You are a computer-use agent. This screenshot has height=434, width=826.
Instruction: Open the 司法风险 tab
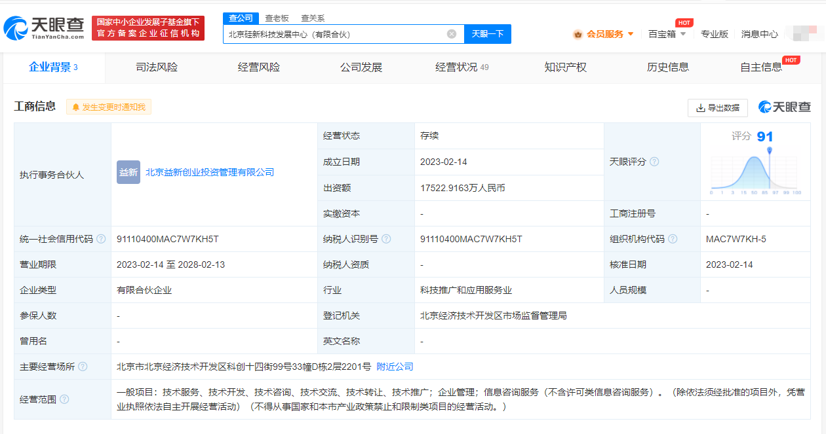(157, 67)
